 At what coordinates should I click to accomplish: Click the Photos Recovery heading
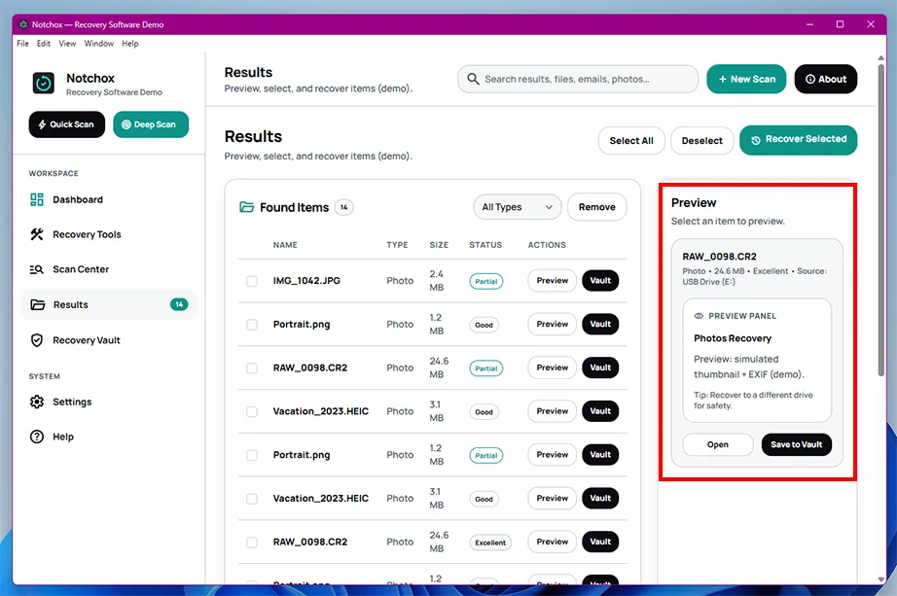pos(733,338)
